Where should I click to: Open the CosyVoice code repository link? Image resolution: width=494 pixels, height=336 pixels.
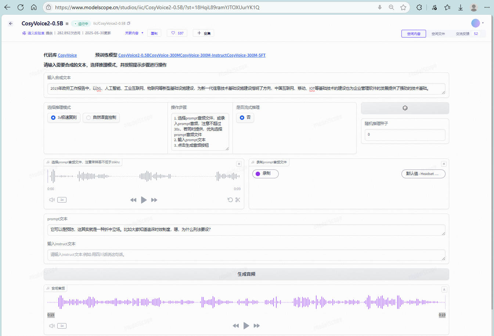(x=67, y=55)
